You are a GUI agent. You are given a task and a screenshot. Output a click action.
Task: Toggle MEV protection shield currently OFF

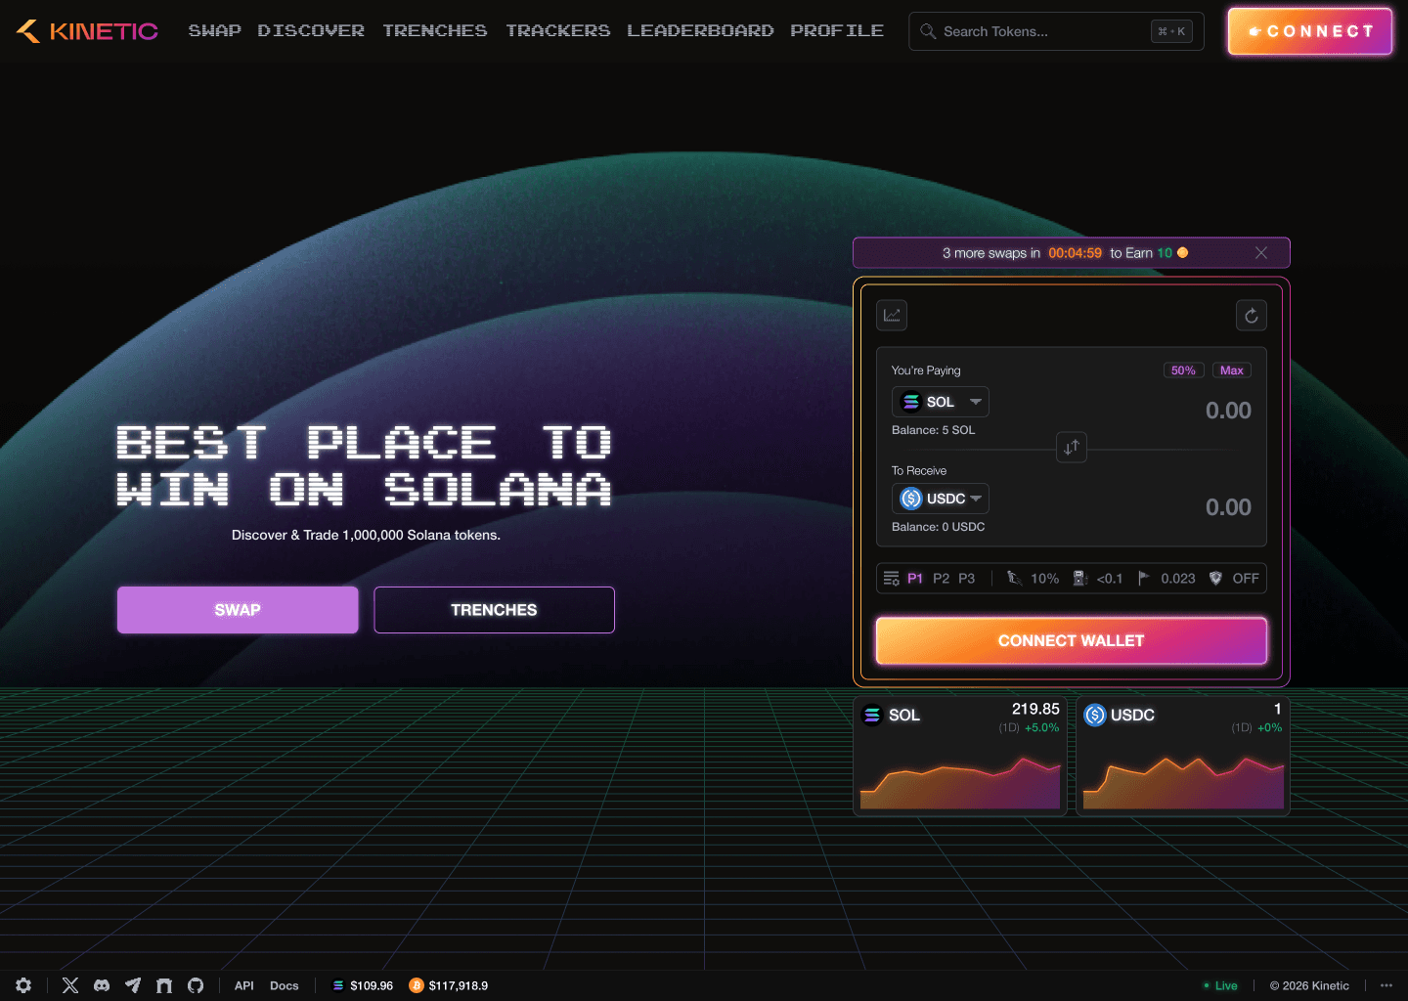click(1234, 579)
